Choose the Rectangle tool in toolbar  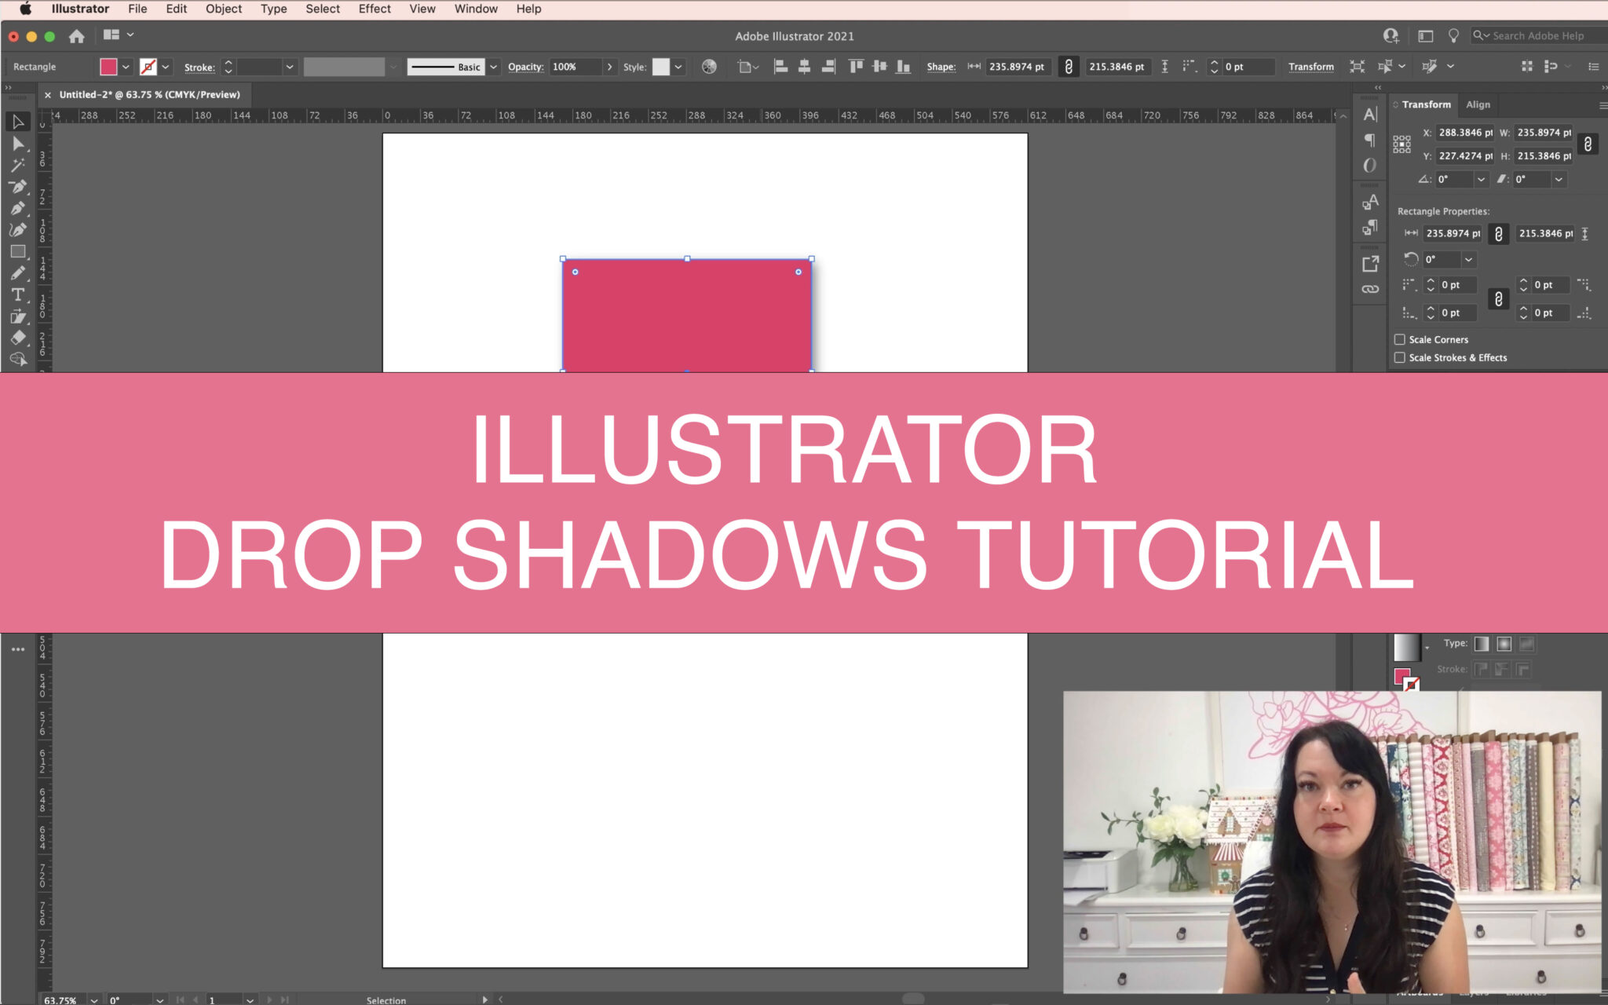17,252
